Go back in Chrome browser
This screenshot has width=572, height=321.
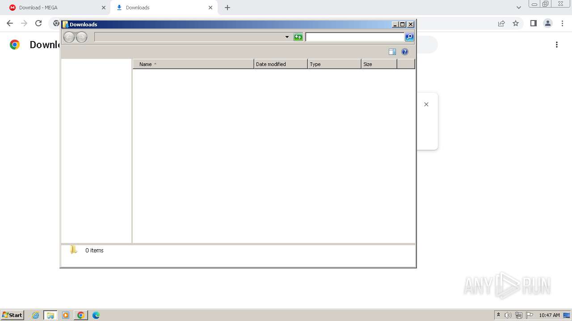[x=10, y=23]
